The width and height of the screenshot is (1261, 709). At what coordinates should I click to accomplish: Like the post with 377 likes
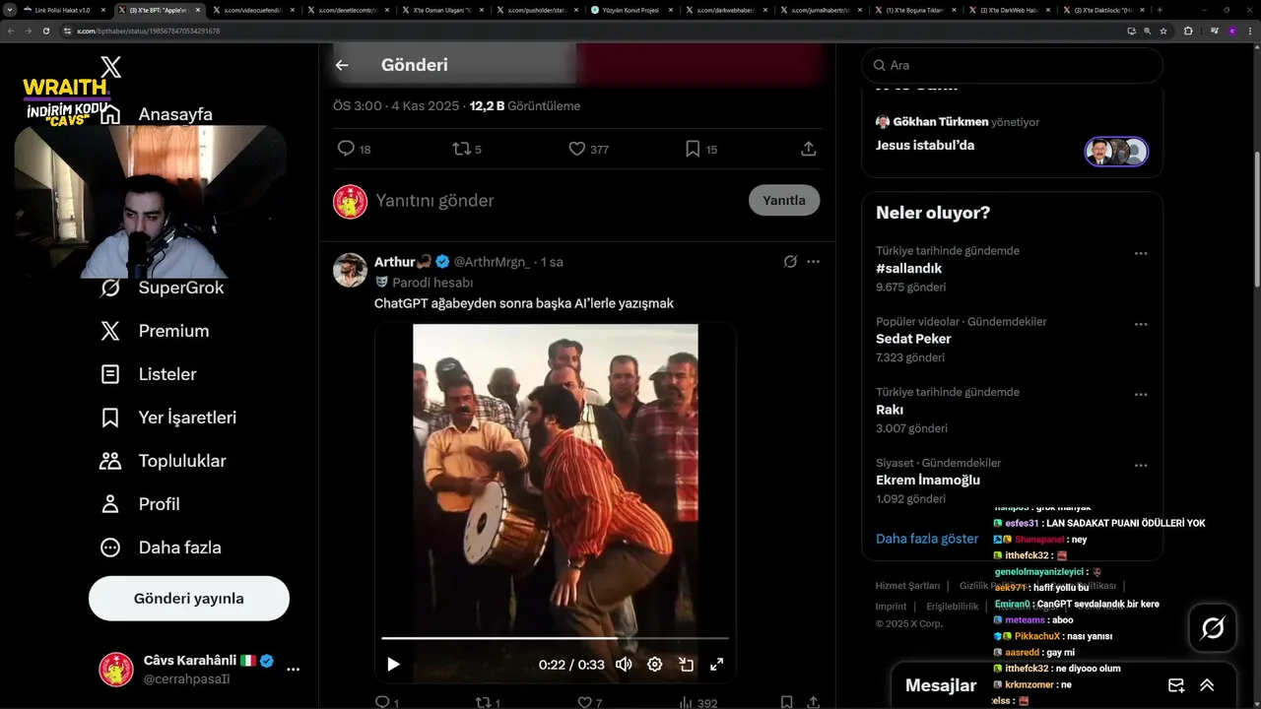point(577,149)
